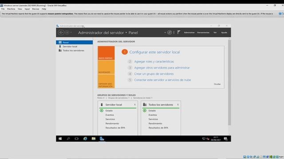Viewport: 284px width, 159px height.
Task: Click Conectar este servidor a servicios de nube
Action: [x=162, y=80]
